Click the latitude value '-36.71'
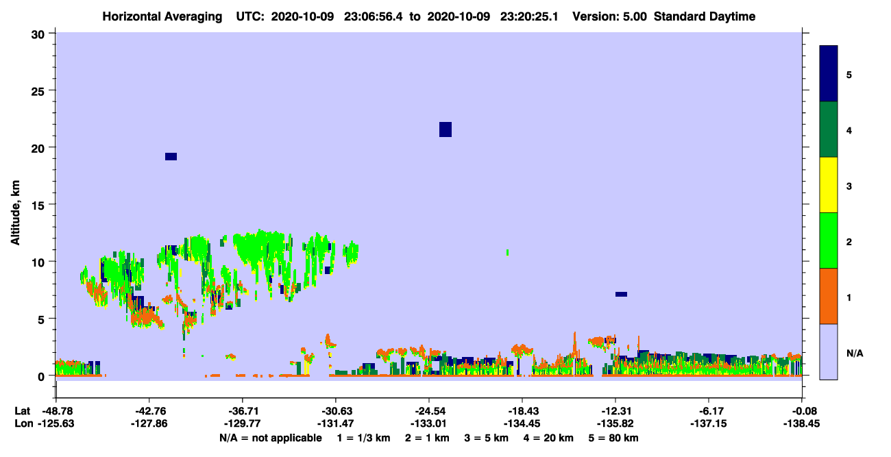This screenshot has width=891, height=457. pos(243,411)
